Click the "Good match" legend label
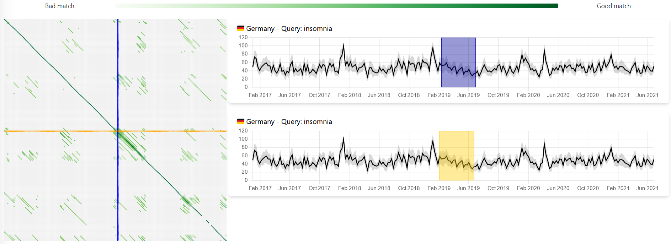Viewport: 671px width, 244px height. click(613, 6)
